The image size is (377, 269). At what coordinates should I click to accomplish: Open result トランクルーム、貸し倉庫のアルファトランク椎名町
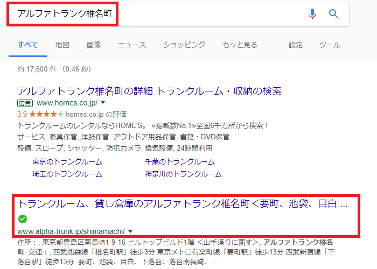[x=183, y=204]
